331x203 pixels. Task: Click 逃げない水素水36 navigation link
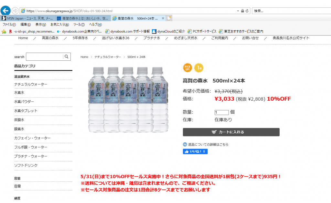pyautogui.click(x=116, y=38)
